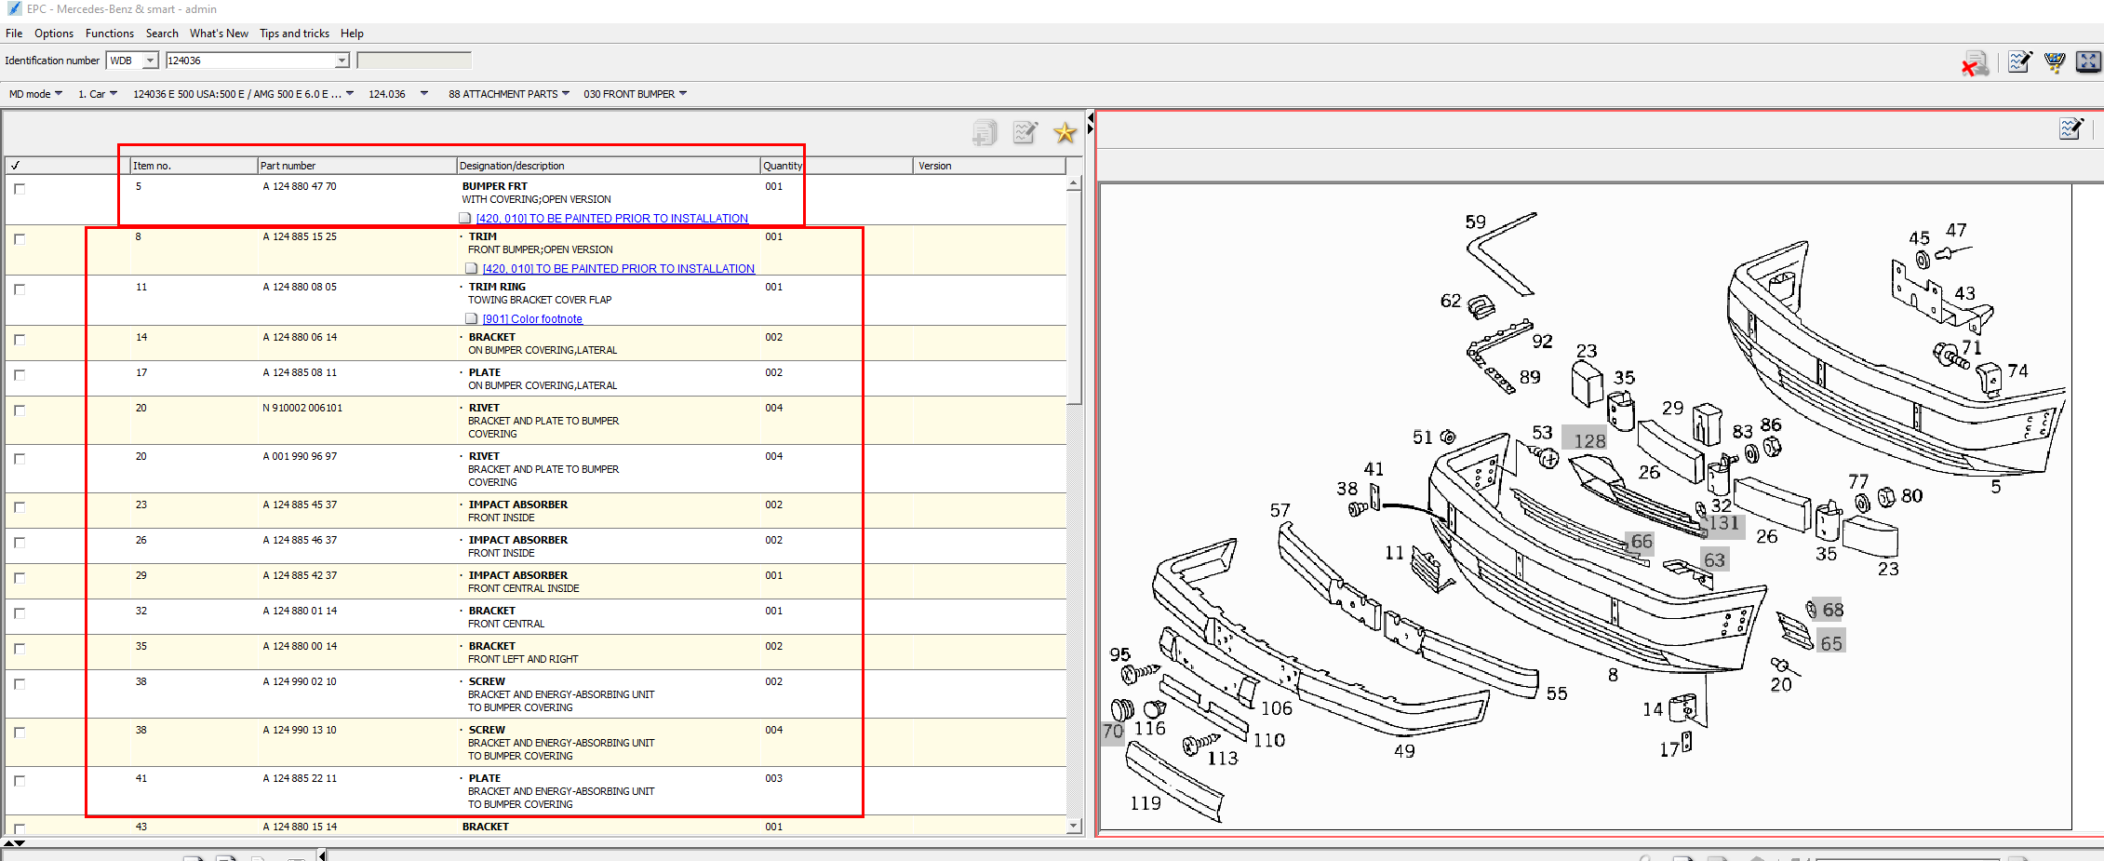Click the copy pages icon above parts list
The width and height of the screenshot is (2104, 861).
(985, 133)
